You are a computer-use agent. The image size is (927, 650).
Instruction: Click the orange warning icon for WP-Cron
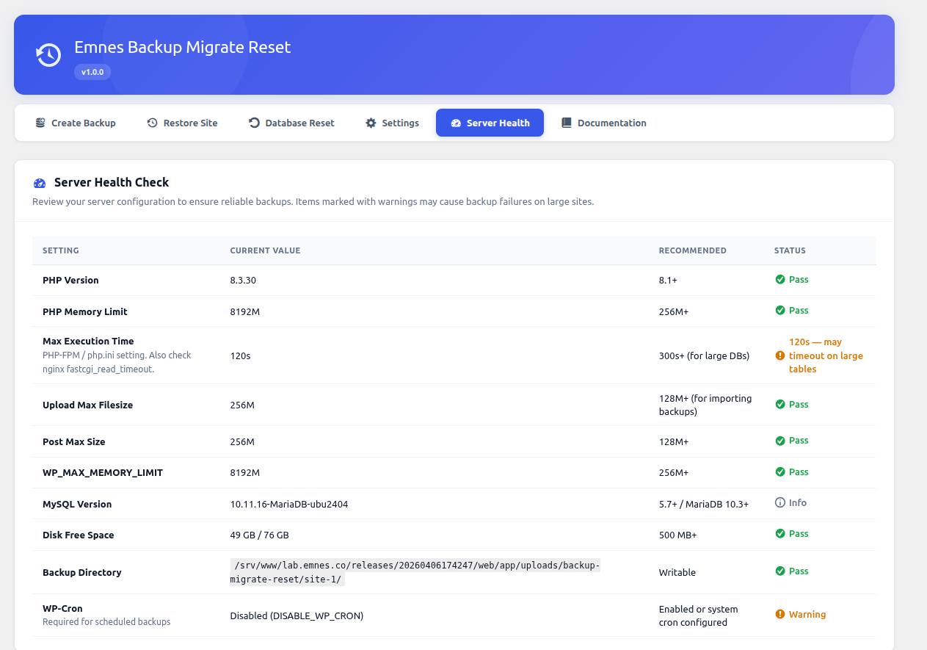coord(780,614)
